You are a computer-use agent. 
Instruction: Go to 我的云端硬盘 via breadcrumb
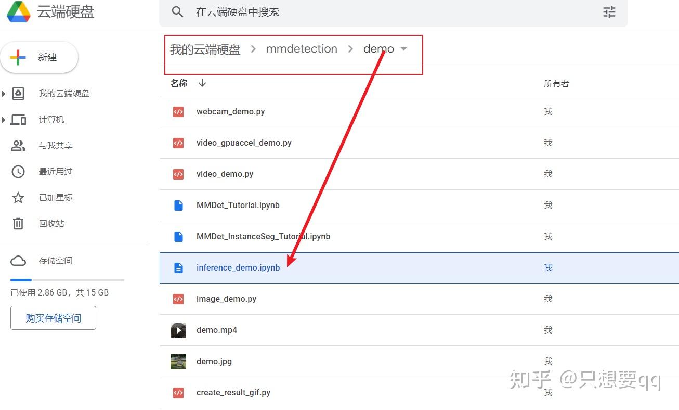tap(205, 48)
